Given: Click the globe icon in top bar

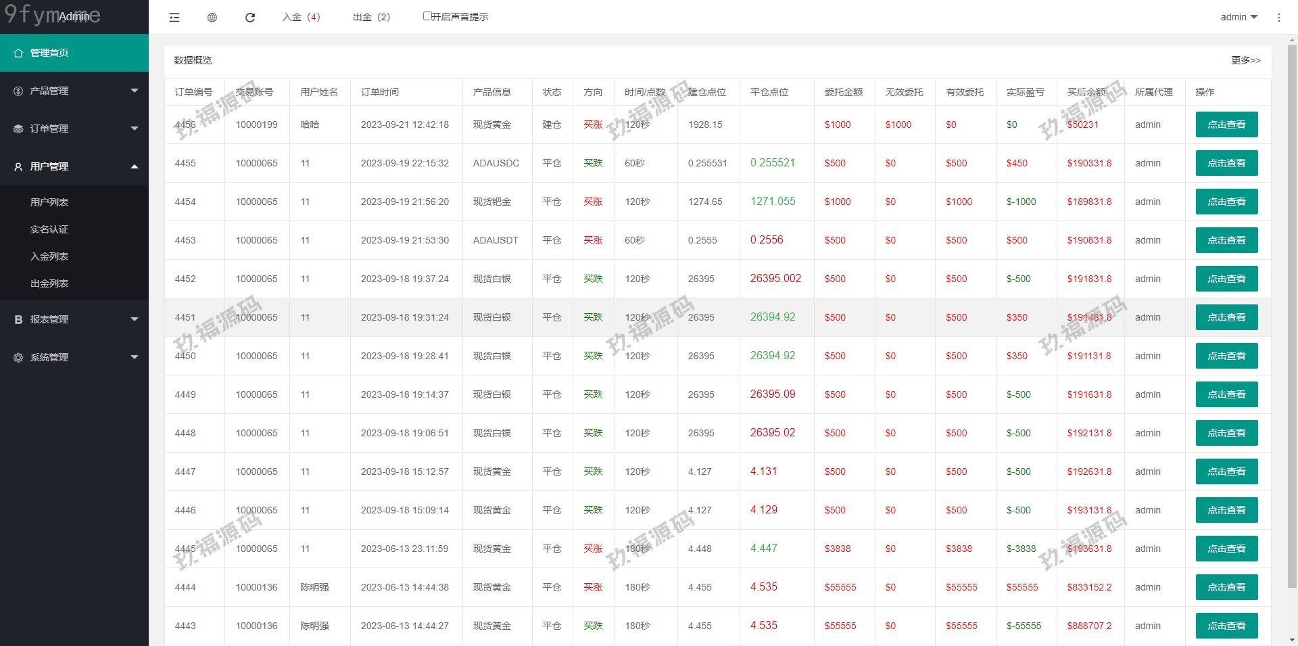Looking at the screenshot, I should [212, 18].
